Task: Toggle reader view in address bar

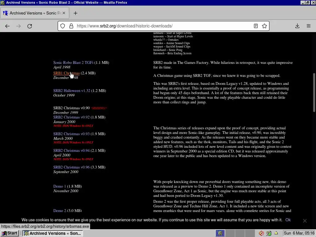Action: pyautogui.click(x=256, y=26)
